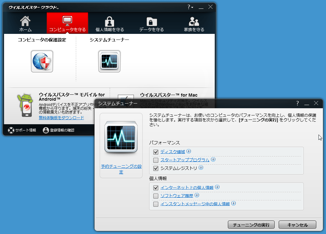This screenshot has height=234, width=326.
Task: Click the large monitor icon in the システムチューナー dialog
Action: 121,137
